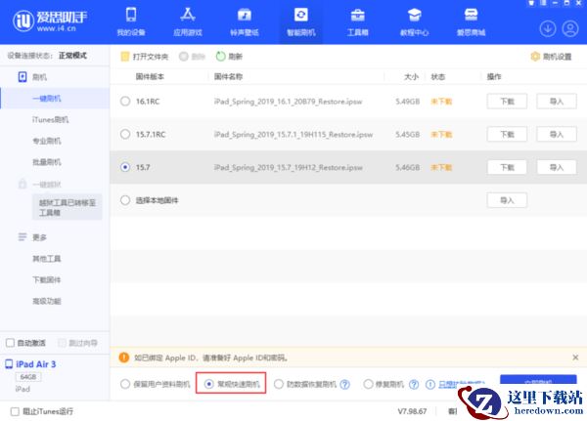Select the 选择本地固件 local firmware radio

[x=125, y=200]
